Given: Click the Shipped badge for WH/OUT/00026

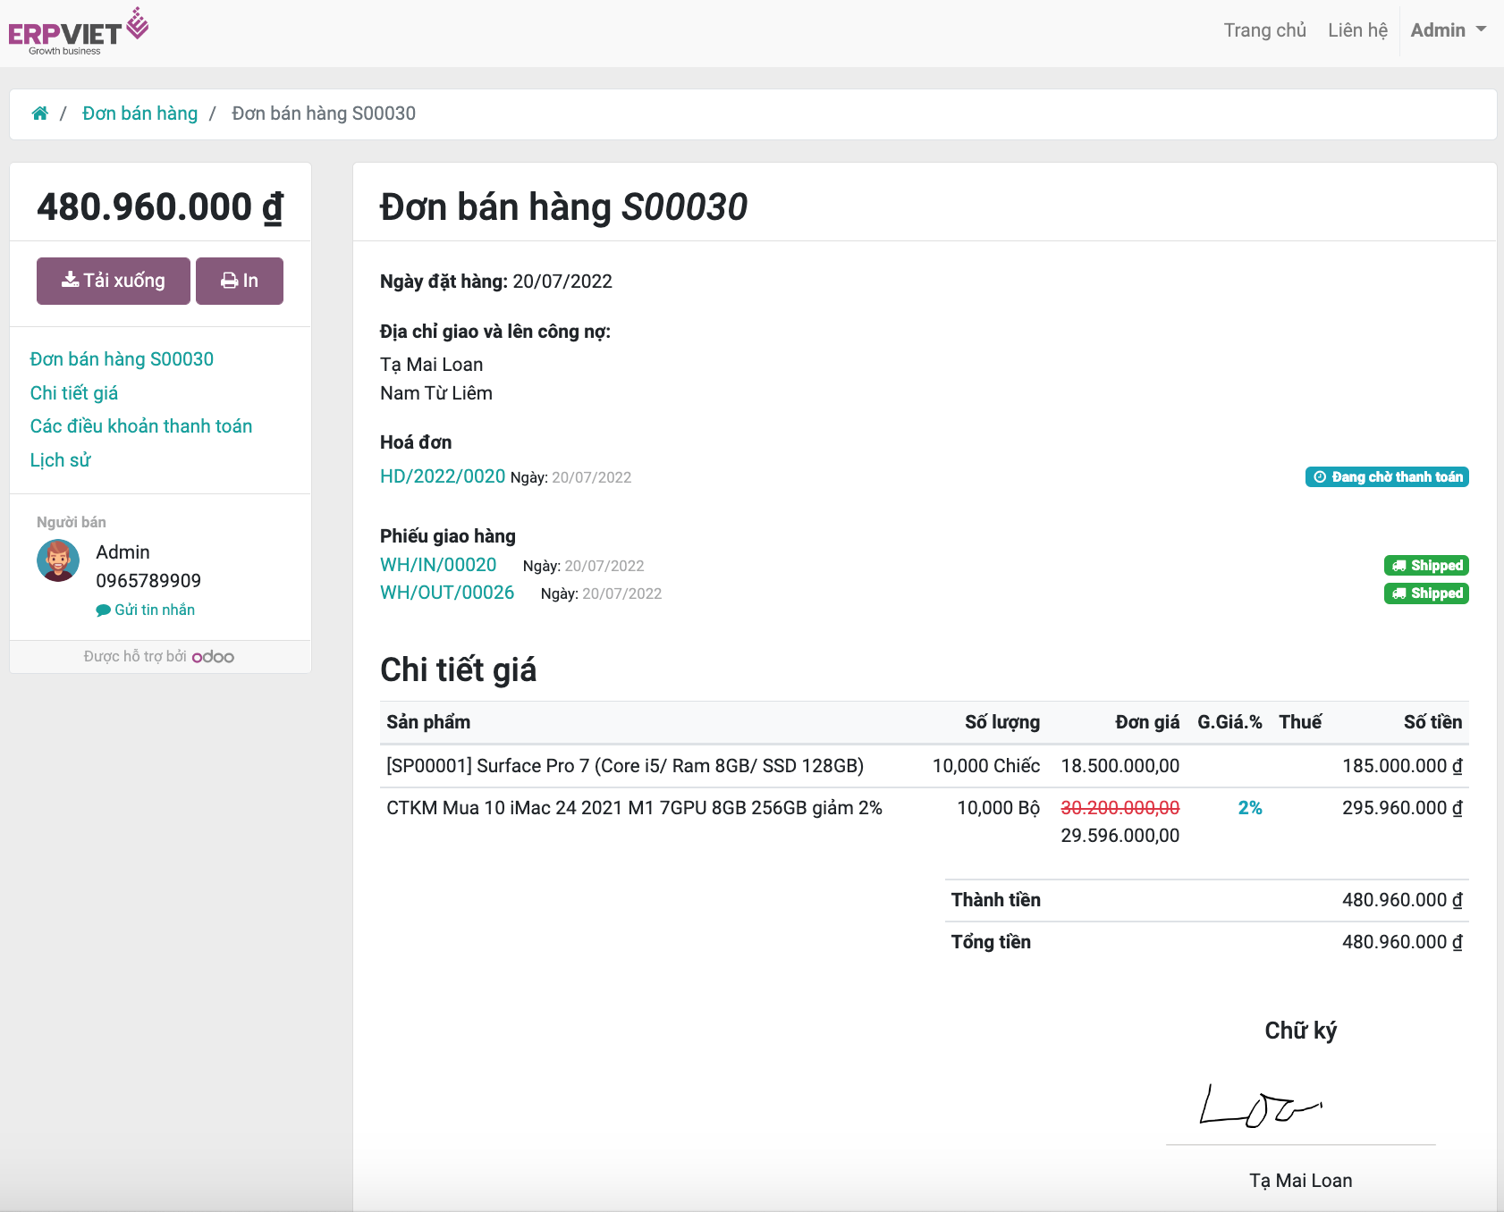Looking at the screenshot, I should tap(1426, 593).
